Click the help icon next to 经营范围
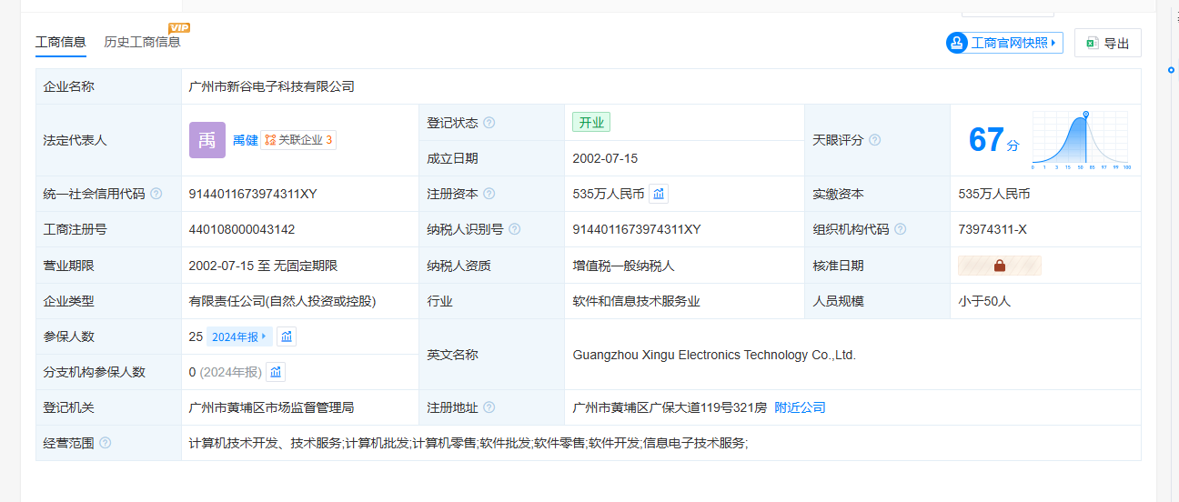 (106, 443)
